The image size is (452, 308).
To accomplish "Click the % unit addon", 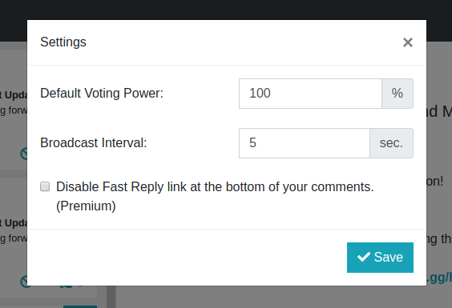I will click(x=398, y=94).
